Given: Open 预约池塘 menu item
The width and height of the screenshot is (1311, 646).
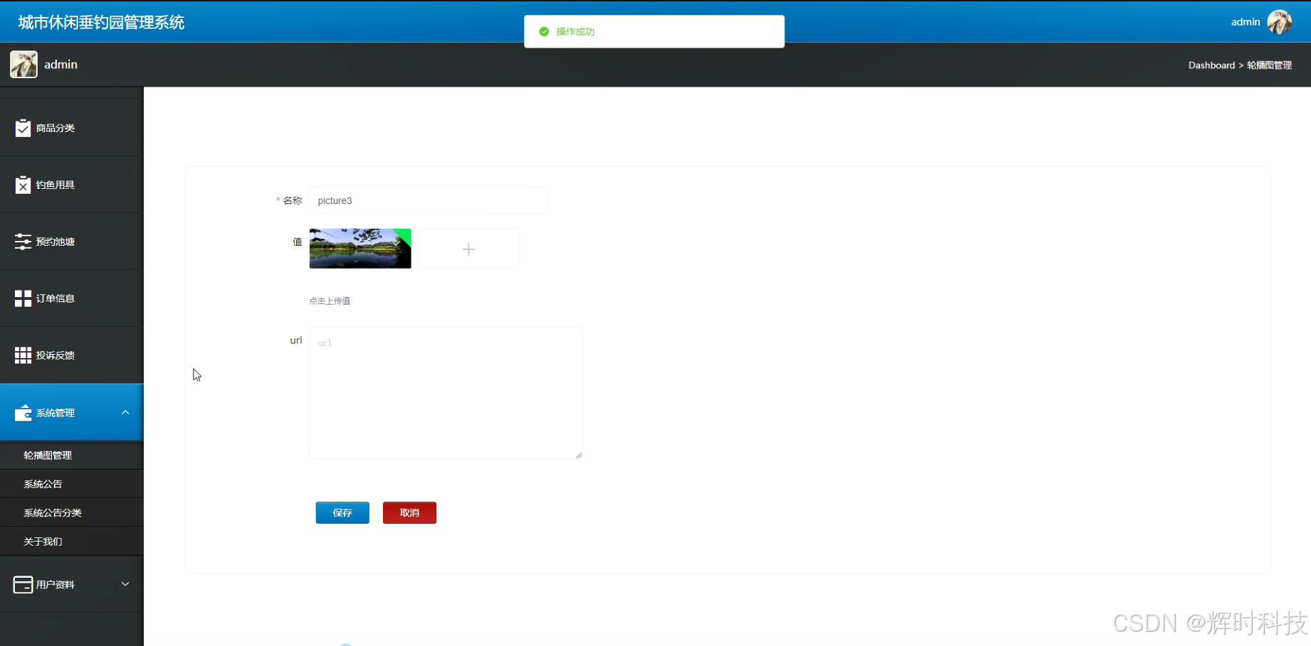Looking at the screenshot, I should coord(72,242).
